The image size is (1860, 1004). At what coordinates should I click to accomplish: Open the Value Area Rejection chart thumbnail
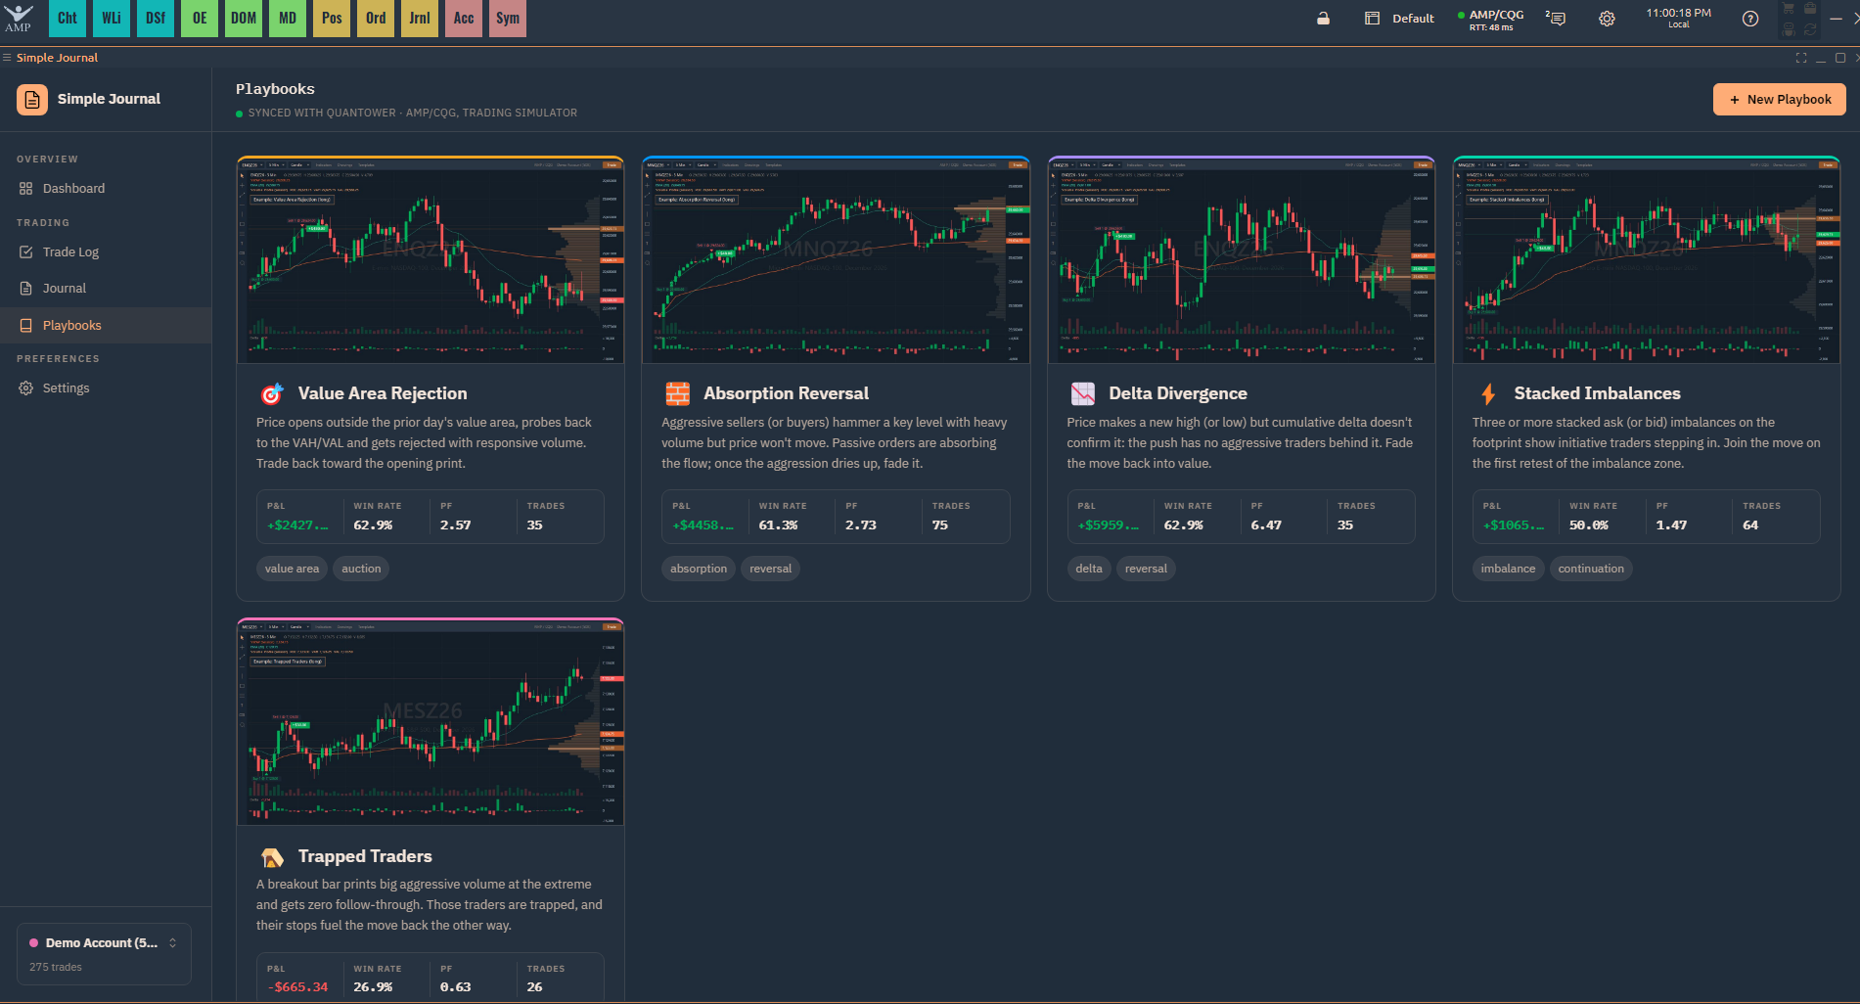point(431,260)
